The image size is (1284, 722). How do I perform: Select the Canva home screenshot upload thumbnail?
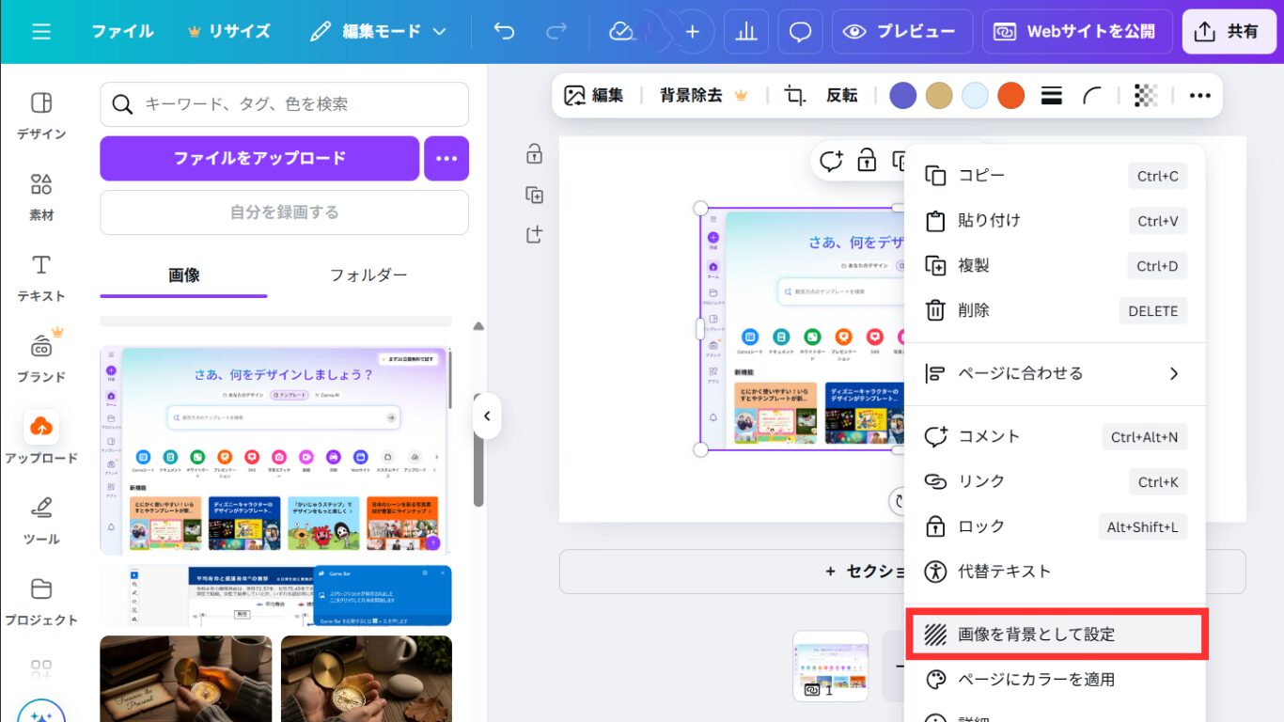(x=275, y=450)
